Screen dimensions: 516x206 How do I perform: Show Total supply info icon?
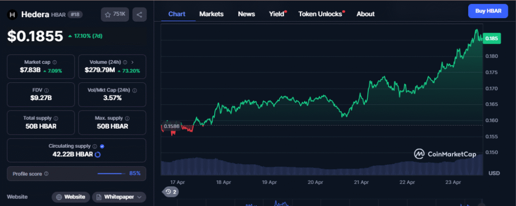click(x=56, y=118)
